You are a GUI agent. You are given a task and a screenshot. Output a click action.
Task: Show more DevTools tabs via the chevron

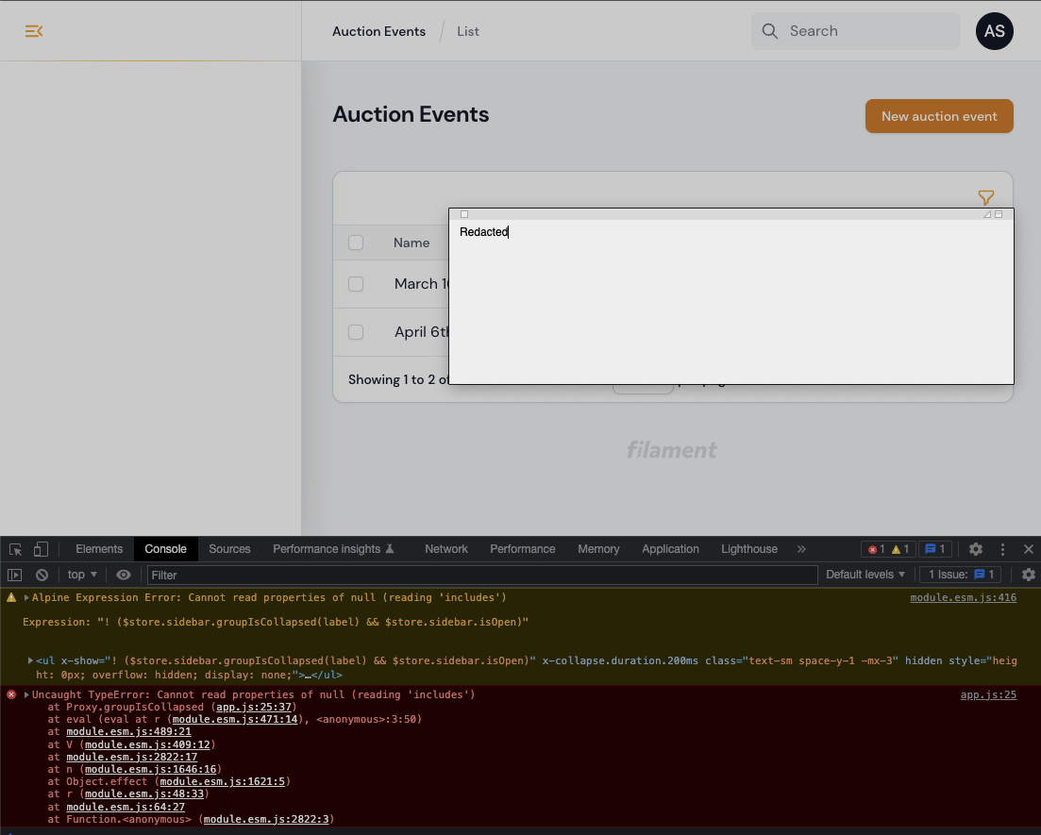tap(801, 549)
